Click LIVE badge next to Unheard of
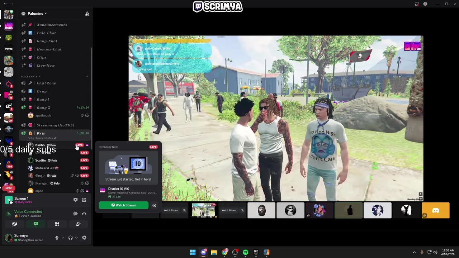The height and width of the screenshot is (258, 459). (84, 168)
